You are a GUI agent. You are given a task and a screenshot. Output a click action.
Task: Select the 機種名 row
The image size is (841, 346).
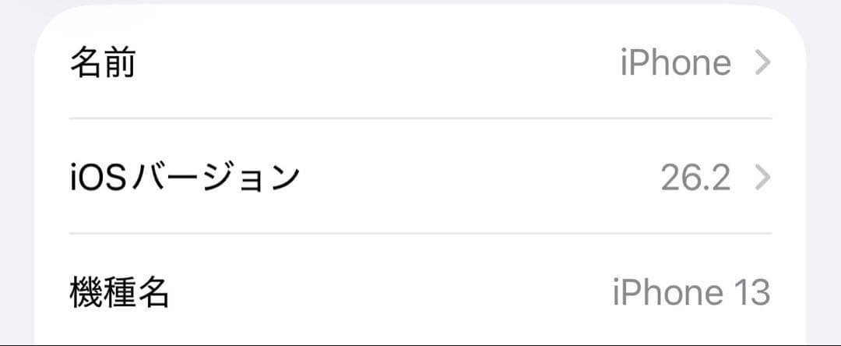coord(420,293)
